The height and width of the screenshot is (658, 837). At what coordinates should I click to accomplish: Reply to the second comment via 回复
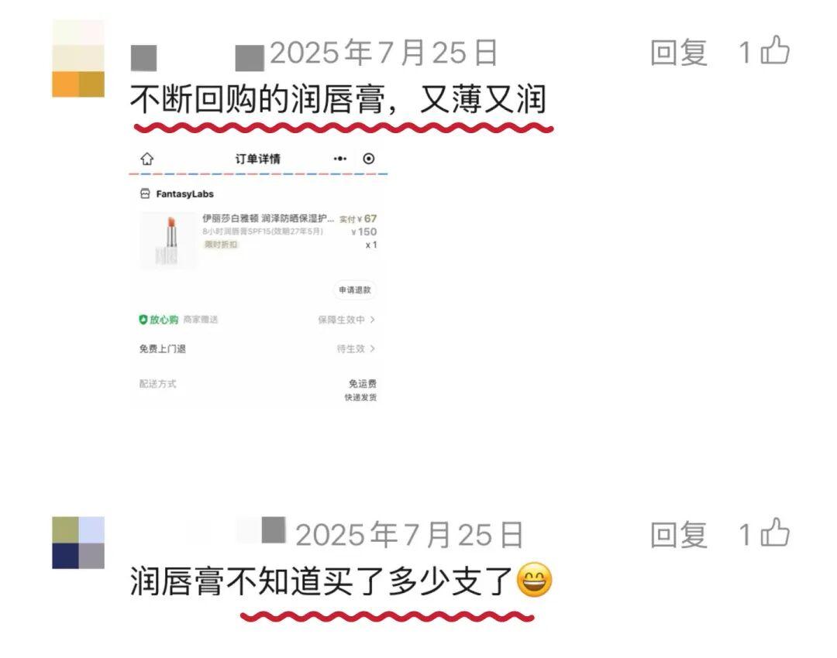click(678, 535)
